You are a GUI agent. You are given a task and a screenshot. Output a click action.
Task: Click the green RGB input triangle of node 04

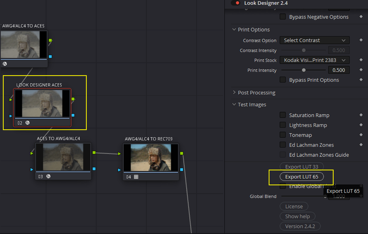[119, 154]
